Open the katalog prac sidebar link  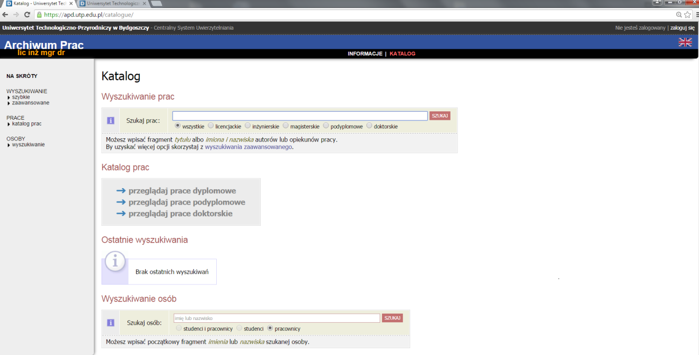tap(26, 123)
